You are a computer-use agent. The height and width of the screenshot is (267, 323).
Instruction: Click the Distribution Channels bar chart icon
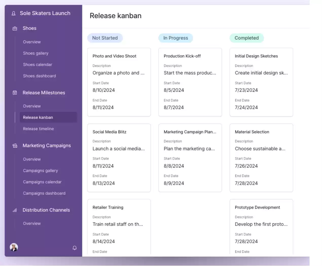15,210
